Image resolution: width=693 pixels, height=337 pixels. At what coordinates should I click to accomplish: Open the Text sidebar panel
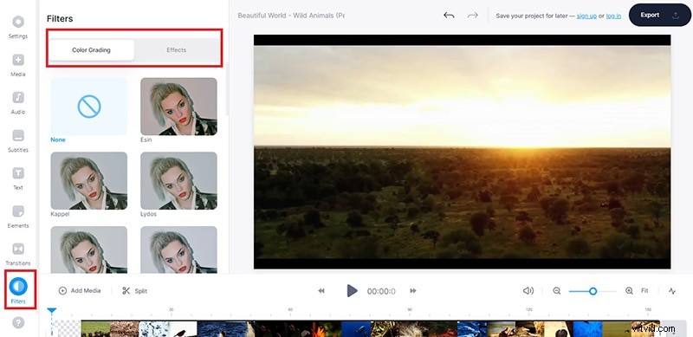tap(18, 178)
